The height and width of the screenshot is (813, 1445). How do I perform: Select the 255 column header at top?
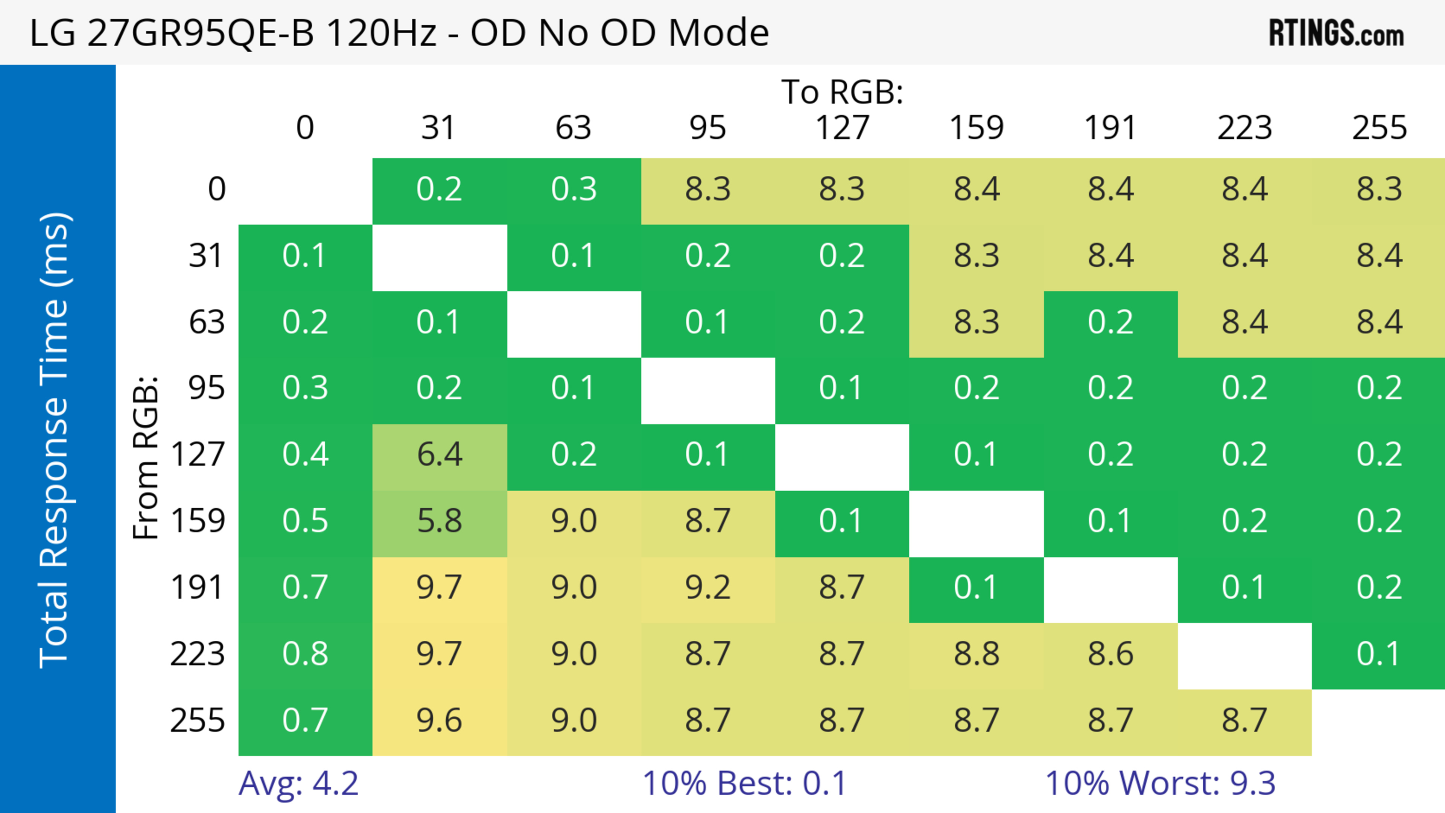[1379, 128]
